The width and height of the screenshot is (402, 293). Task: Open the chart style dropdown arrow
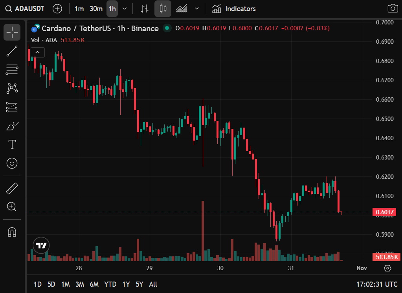pos(197,9)
